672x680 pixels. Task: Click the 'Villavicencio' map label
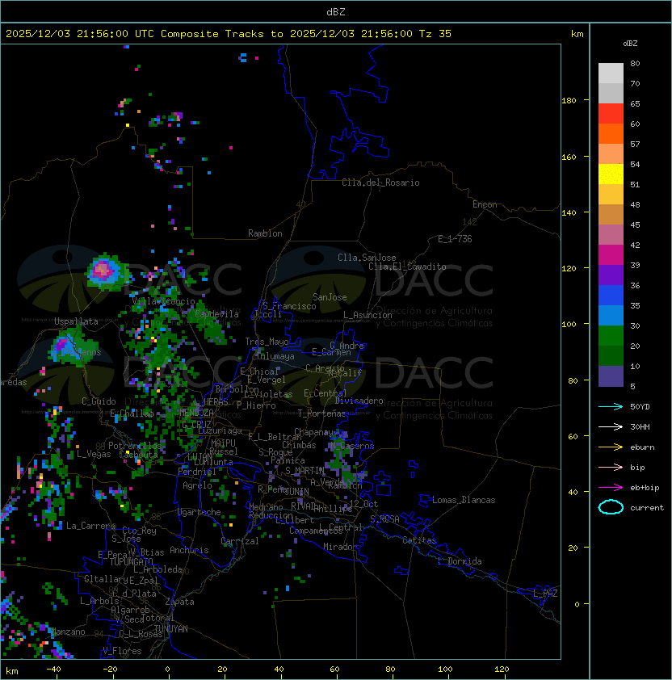(x=163, y=301)
